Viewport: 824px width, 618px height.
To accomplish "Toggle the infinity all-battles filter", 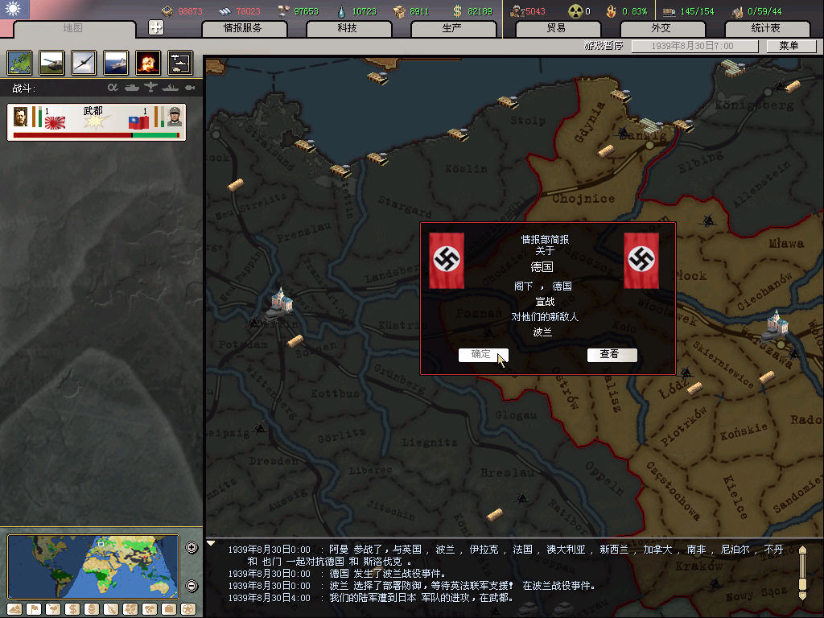I will tap(113, 88).
